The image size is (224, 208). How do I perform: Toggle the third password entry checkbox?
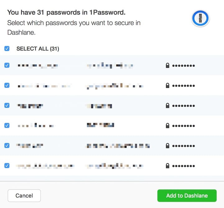[7, 105]
